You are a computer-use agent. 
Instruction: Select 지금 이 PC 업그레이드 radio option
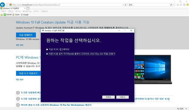tap(47, 49)
